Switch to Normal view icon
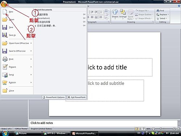Viewport: 181px width, 136px height. (x=137, y=129)
